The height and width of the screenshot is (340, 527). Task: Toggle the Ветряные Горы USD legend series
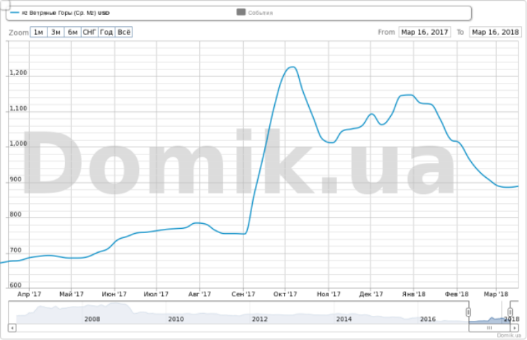click(x=59, y=13)
